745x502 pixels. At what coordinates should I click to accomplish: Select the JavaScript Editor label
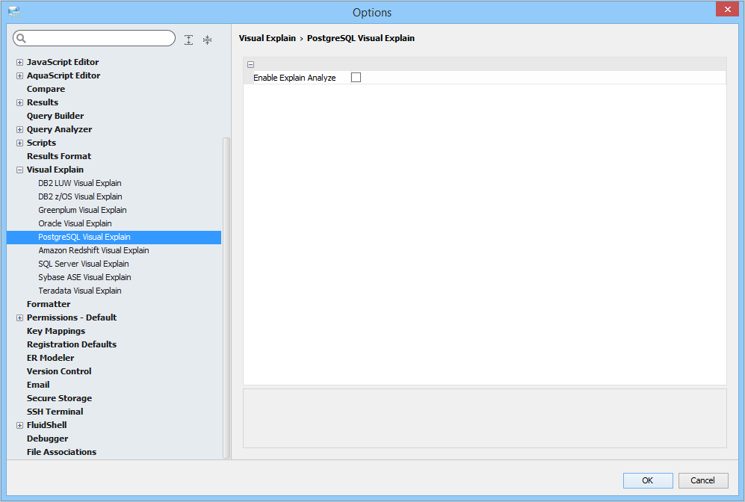pos(63,62)
